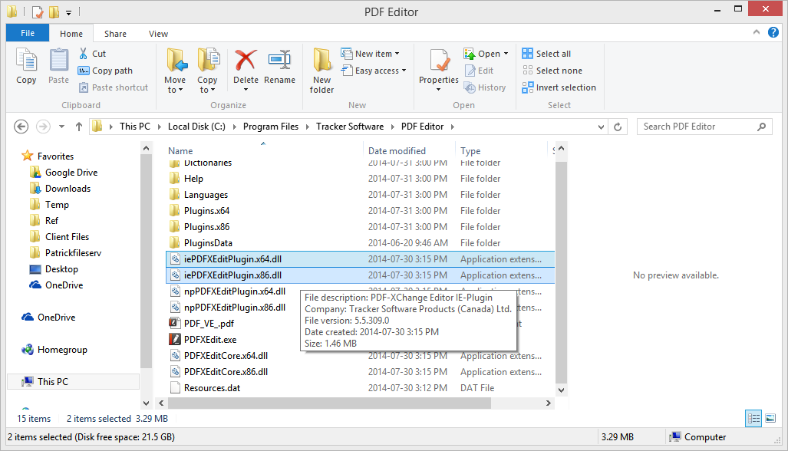Rename the selected file
The width and height of the screenshot is (788, 451).
tap(279, 66)
